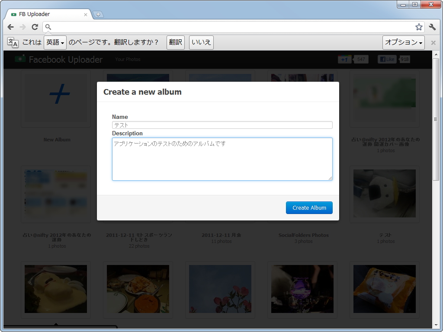Click the Your Photos link

(128, 59)
